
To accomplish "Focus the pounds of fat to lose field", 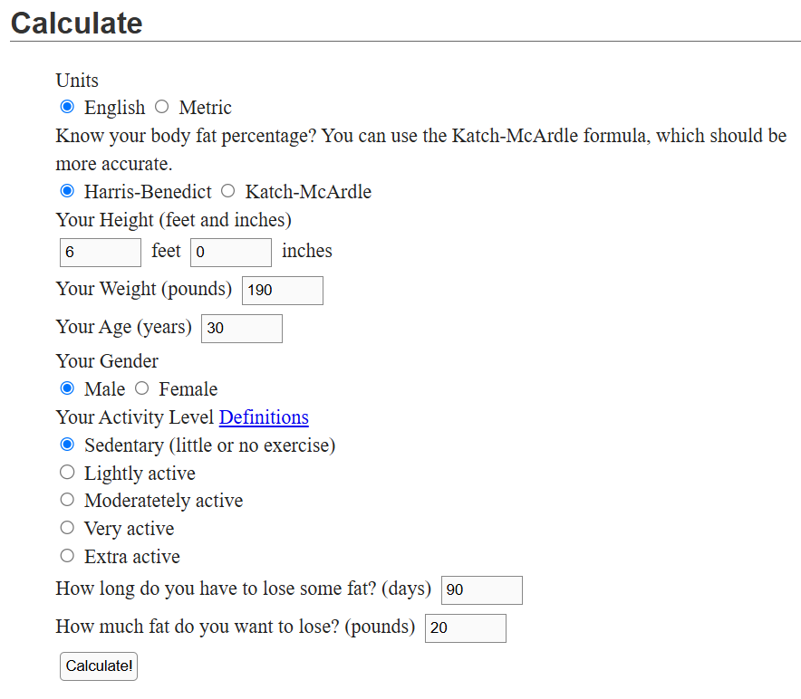I will [x=466, y=628].
